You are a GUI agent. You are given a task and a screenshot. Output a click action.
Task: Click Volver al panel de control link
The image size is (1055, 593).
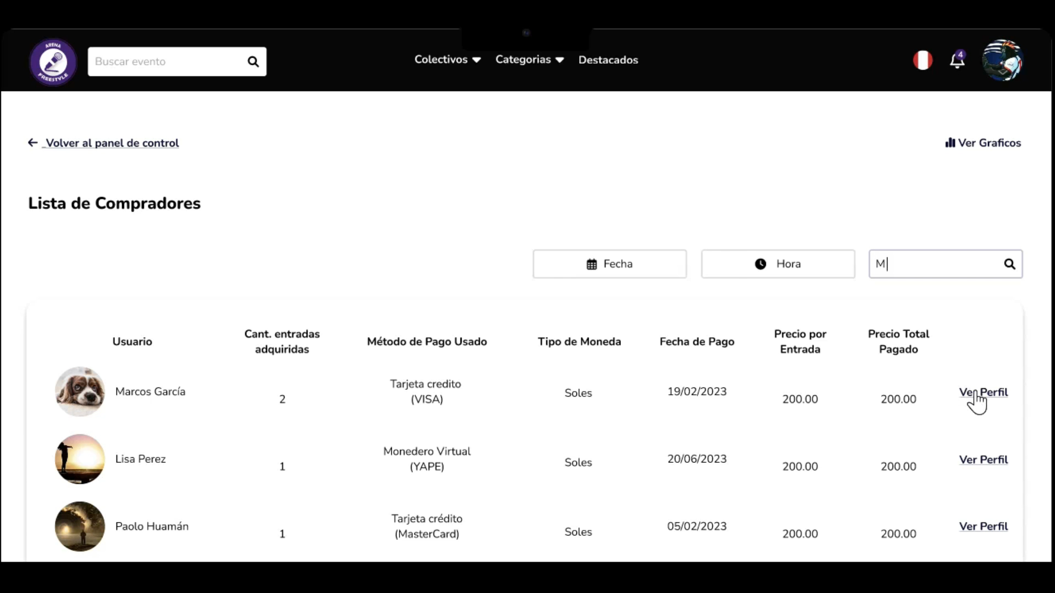coord(112,143)
